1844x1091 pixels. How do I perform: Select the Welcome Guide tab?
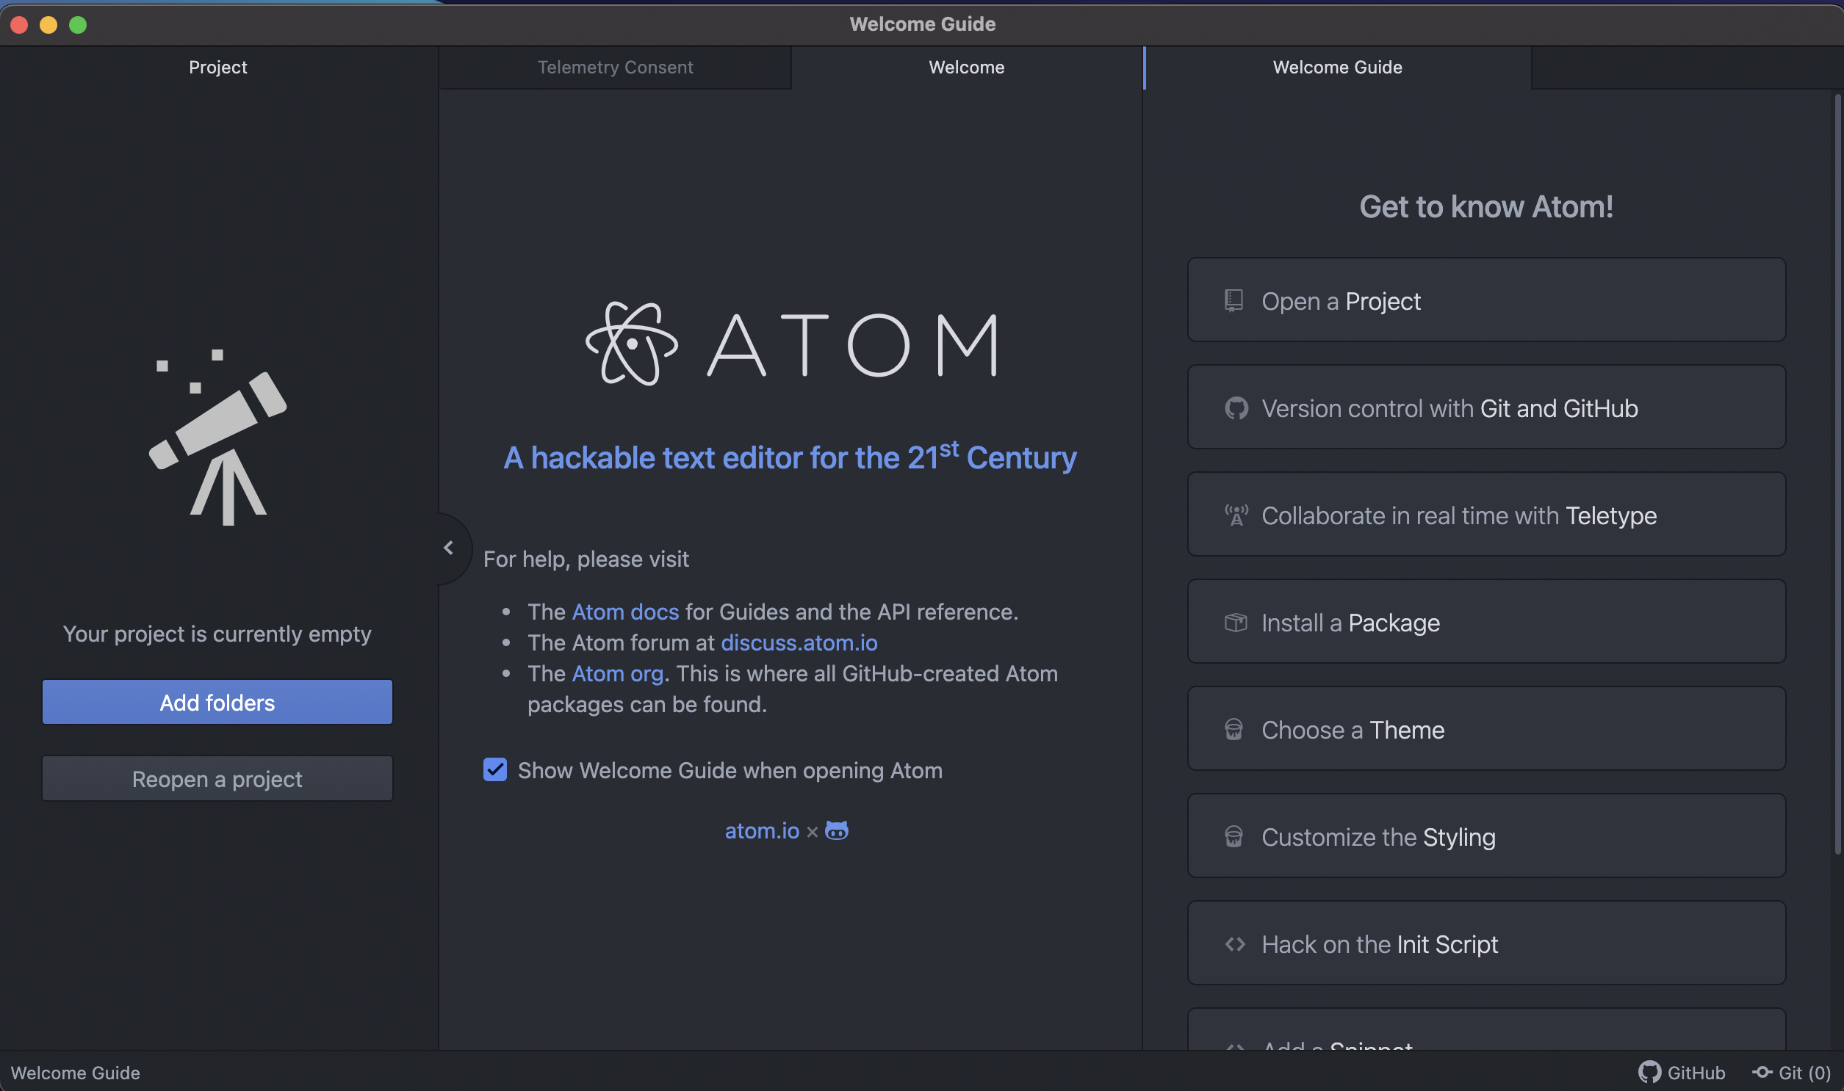click(x=1336, y=67)
